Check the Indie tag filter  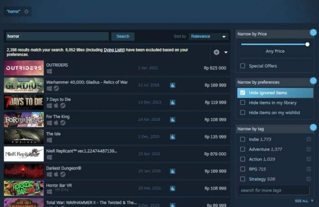(x=242, y=139)
